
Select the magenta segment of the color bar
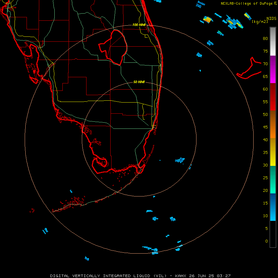(273, 69)
